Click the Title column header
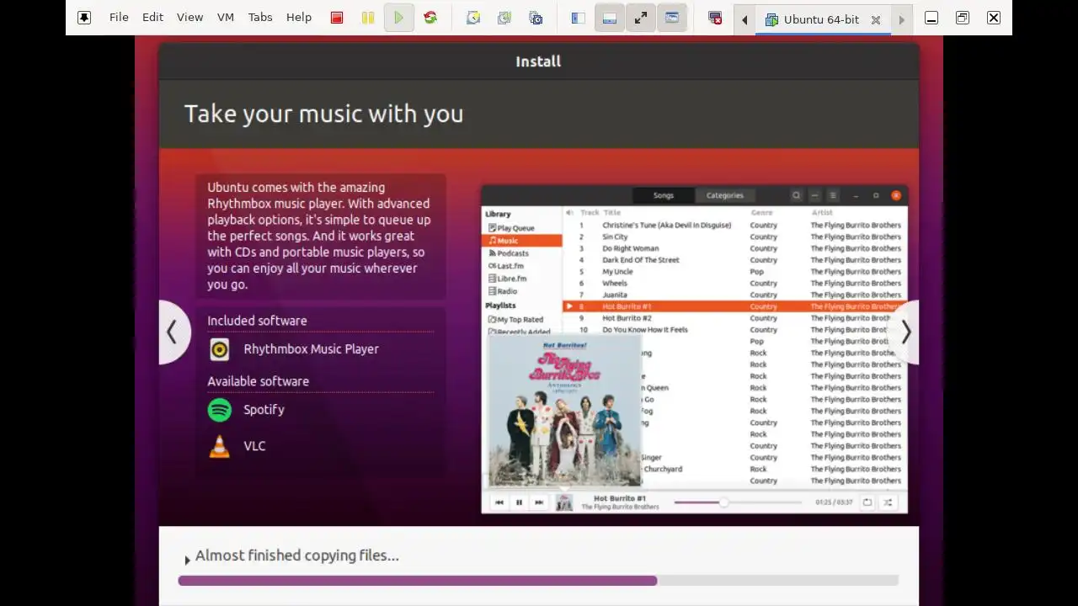 (611, 213)
